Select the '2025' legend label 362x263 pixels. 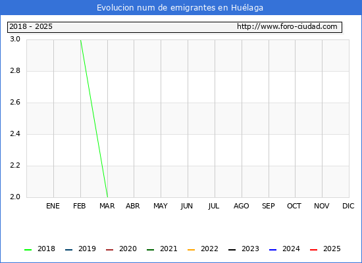point(332,249)
